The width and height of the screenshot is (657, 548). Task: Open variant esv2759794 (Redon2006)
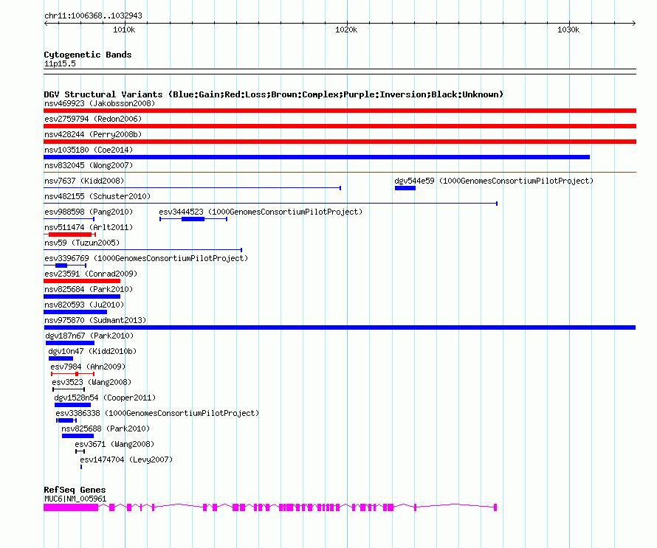(x=93, y=119)
